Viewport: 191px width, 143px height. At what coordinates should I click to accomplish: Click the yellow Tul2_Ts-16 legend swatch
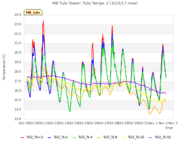point(124,138)
